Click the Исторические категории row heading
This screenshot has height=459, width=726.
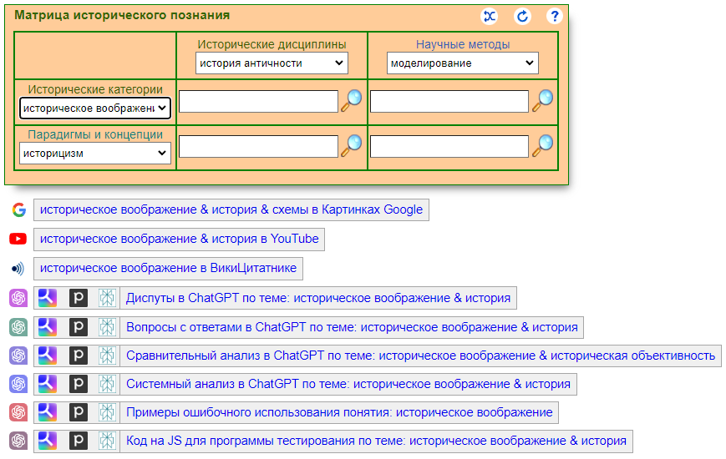click(x=95, y=89)
